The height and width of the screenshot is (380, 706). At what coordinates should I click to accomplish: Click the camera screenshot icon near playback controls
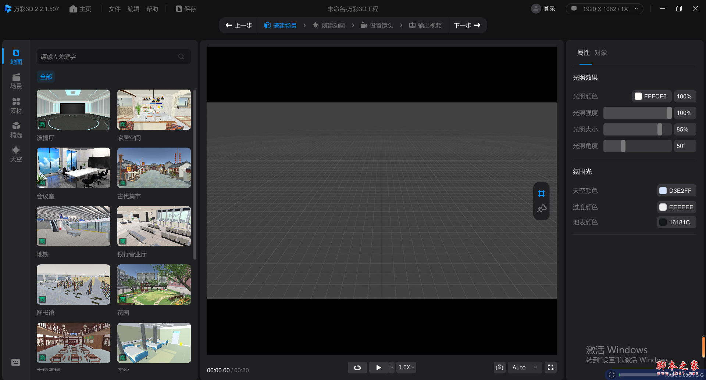[499, 367]
